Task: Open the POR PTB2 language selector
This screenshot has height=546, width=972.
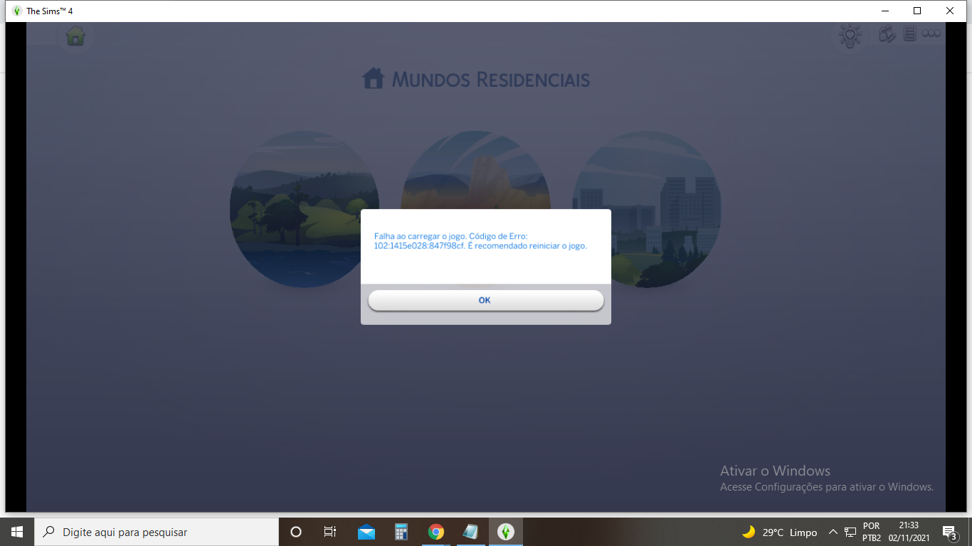Action: pos(872,532)
